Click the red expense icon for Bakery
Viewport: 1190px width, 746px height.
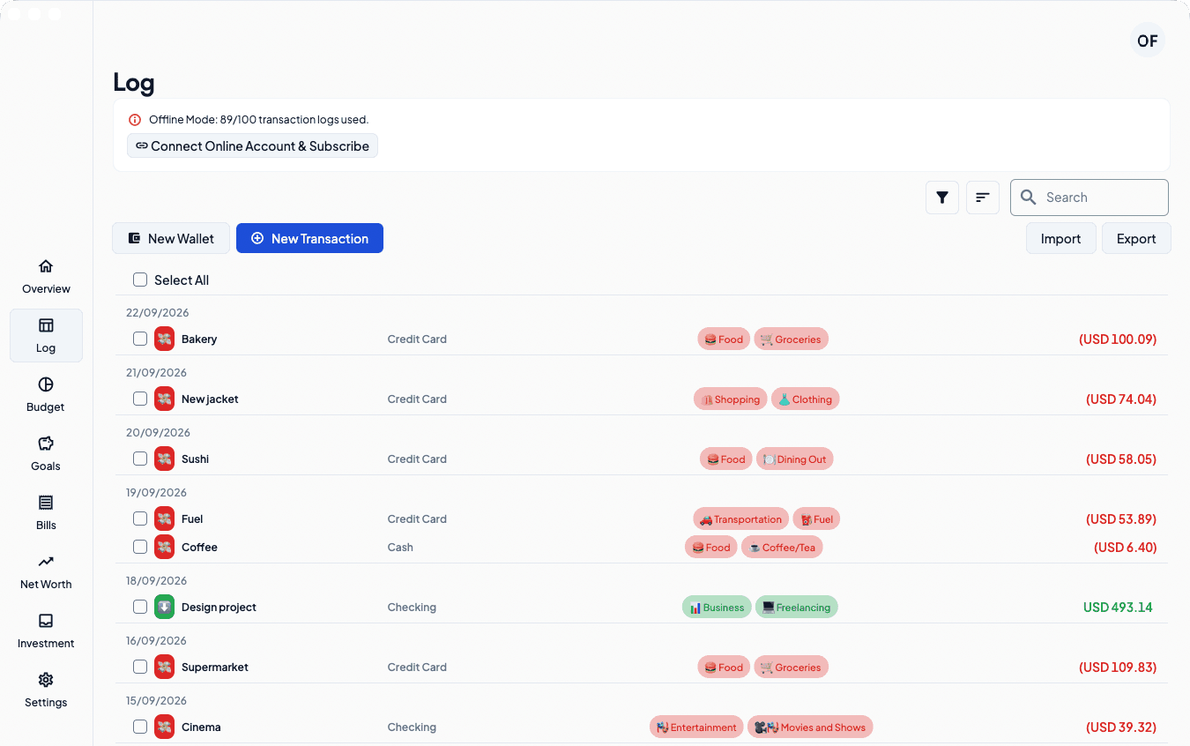tap(164, 339)
